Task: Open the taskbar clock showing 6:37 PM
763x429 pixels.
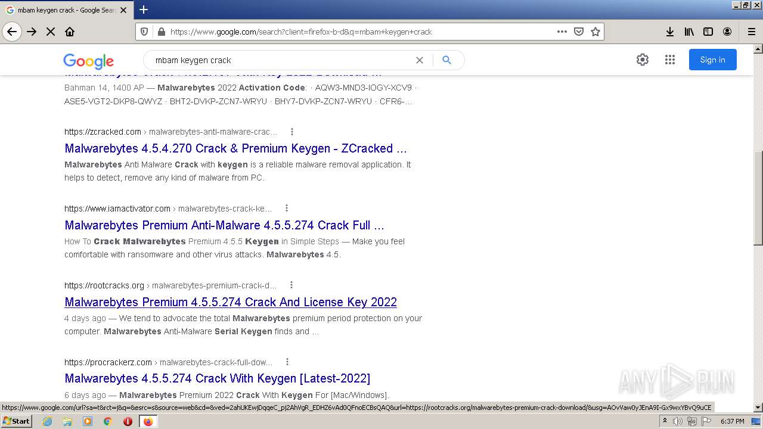Action: (732, 421)
